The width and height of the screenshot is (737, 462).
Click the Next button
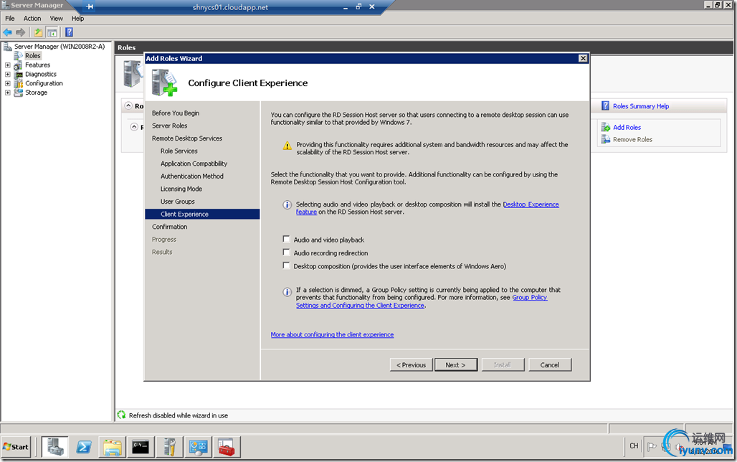coord(456,364)
